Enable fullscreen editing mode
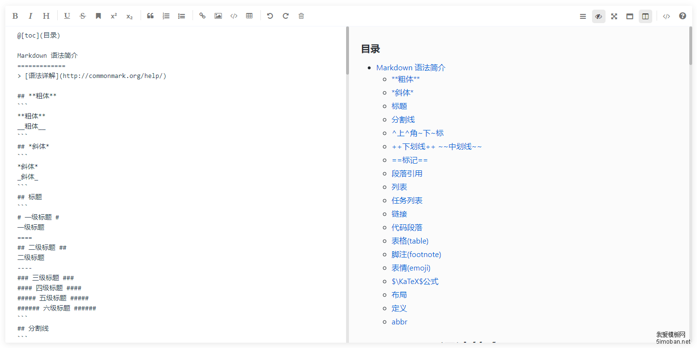This screenshot has width=697, height=348. [614, 16]
